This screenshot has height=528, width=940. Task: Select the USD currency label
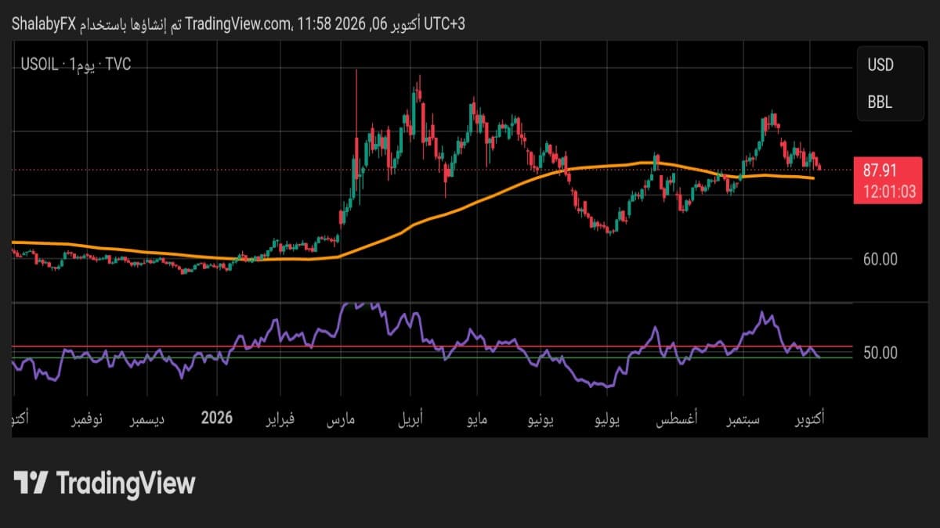[880, 65]
